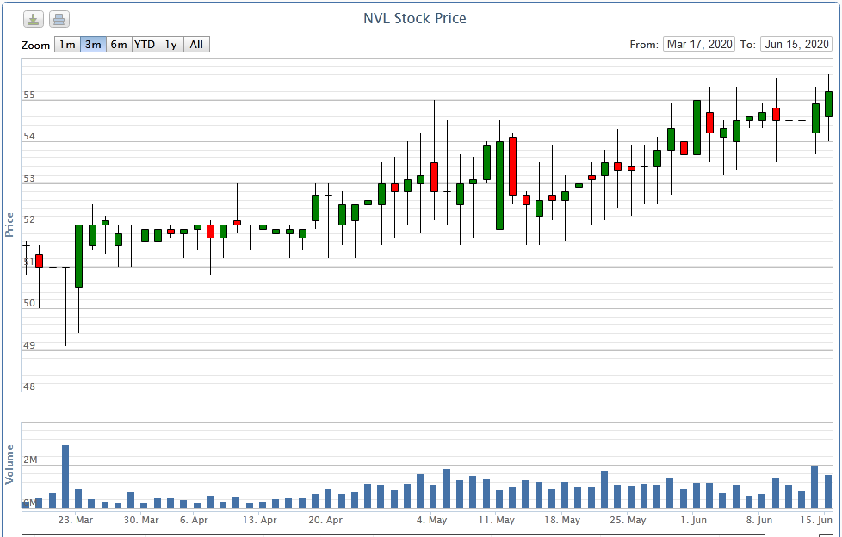Click the print chart icon
The image size is (842, 537).
[59, 19]
